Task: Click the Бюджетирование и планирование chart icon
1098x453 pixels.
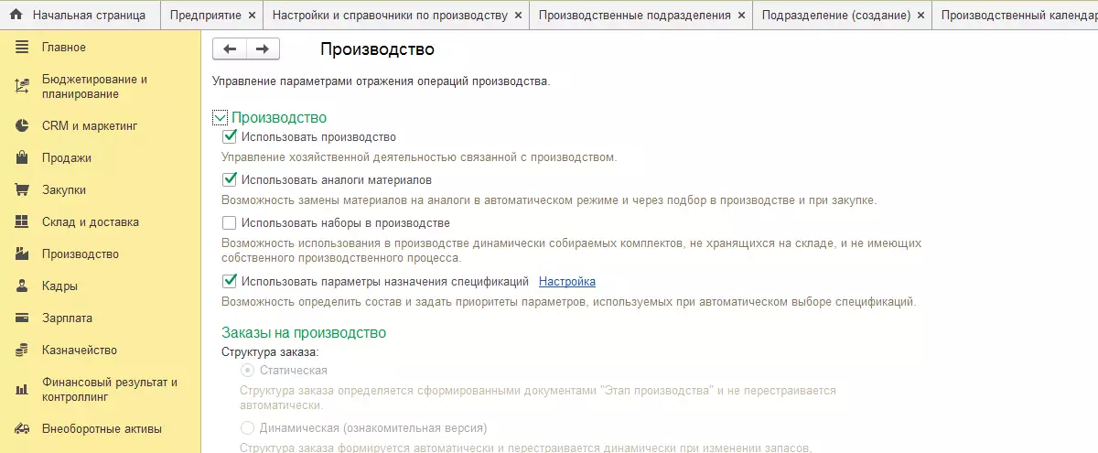Action: [23, 86]
